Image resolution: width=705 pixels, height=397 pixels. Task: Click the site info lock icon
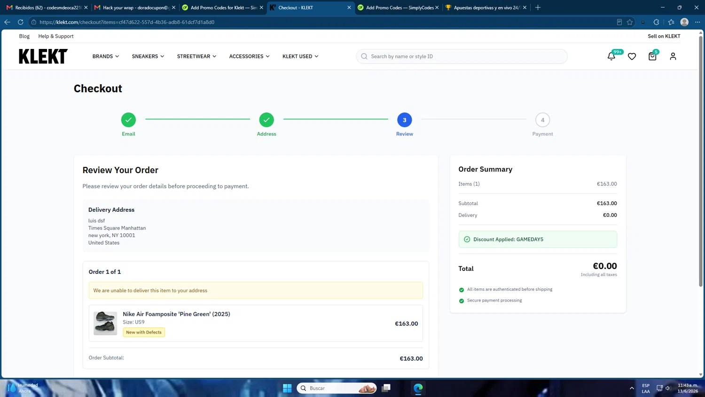point(34,22)
